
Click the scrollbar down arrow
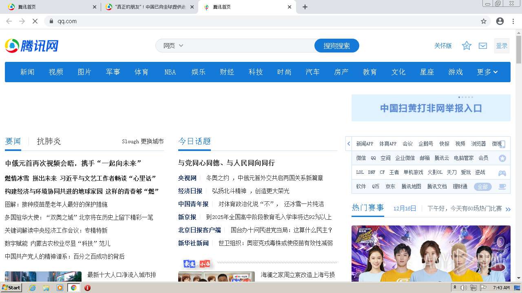tap(519, 278)
